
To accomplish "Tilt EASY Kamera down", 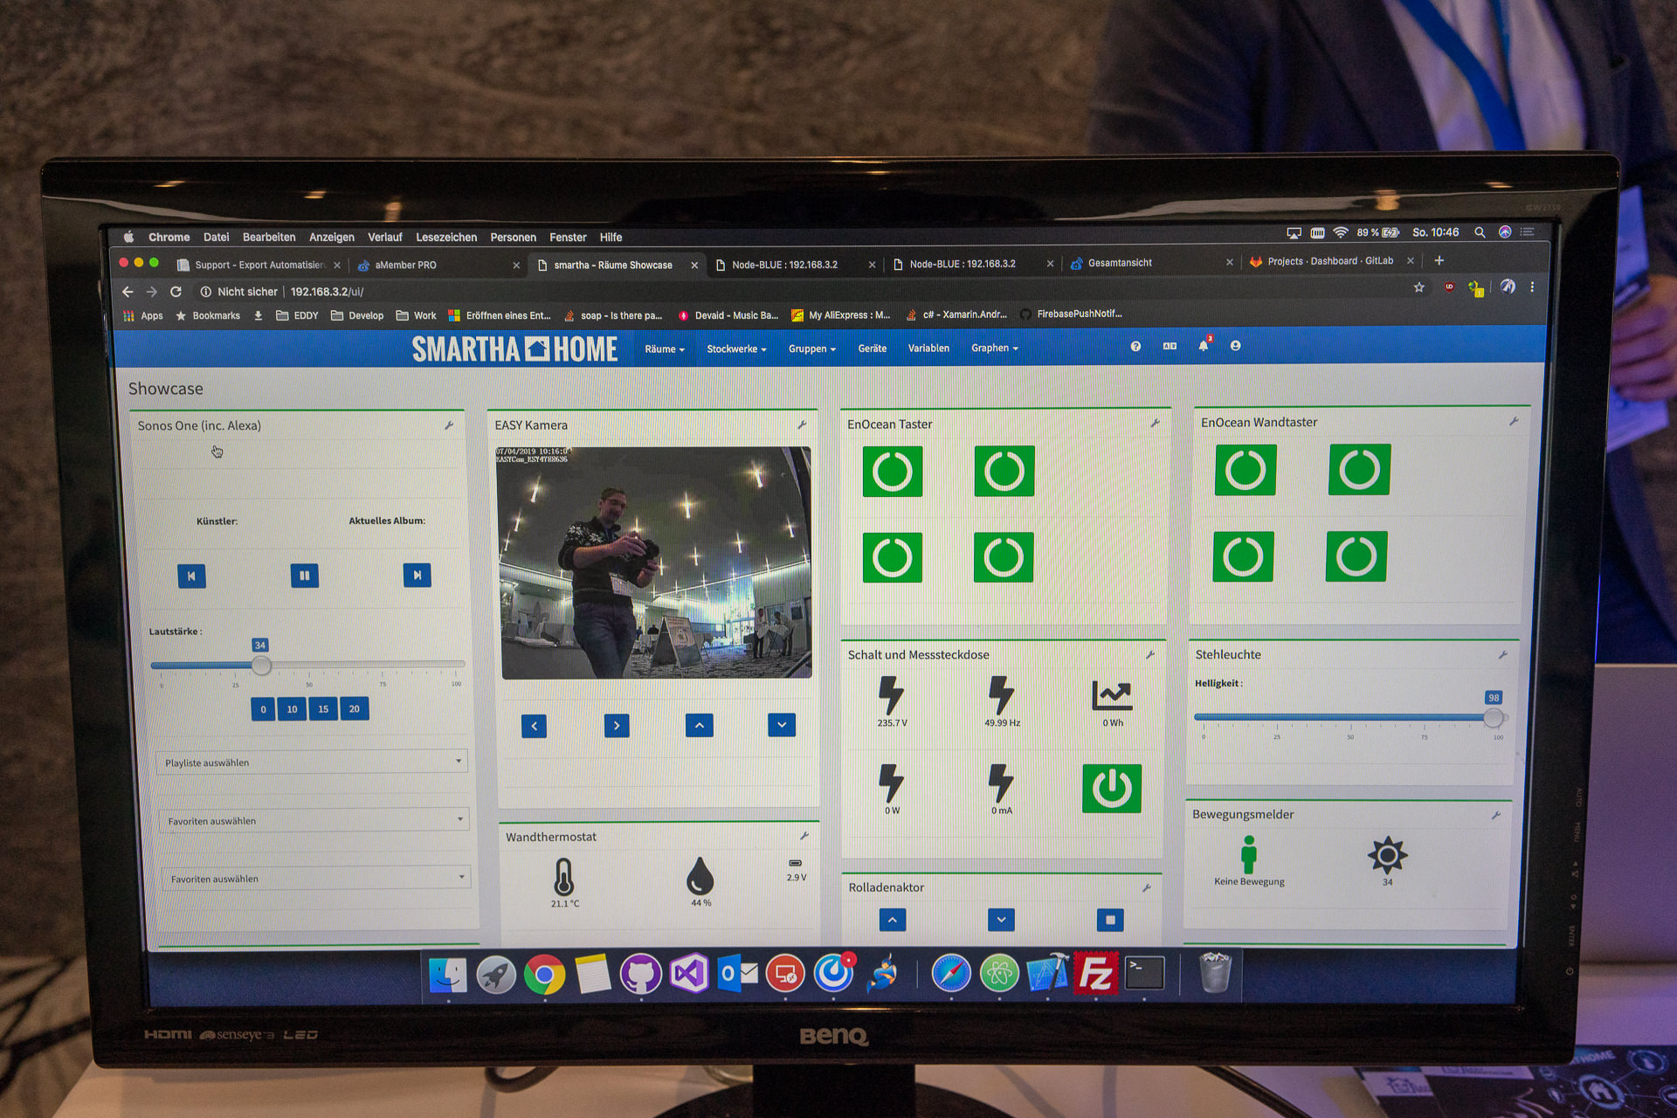I will pos(782,724).
